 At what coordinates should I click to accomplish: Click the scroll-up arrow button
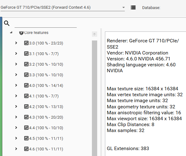(x=94, y=34)
